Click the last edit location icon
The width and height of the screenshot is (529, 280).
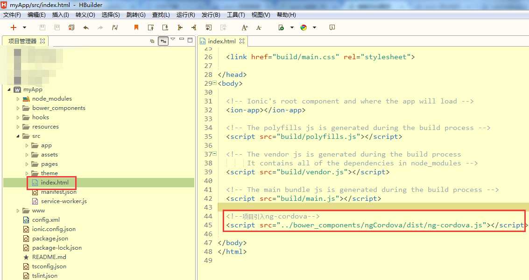(x=209, y=27)
